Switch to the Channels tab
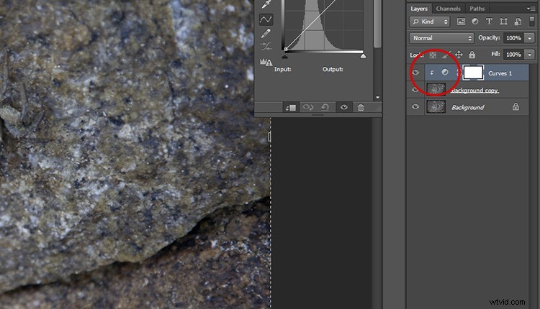This screenshot has width=540, height=309. point(448,9)
